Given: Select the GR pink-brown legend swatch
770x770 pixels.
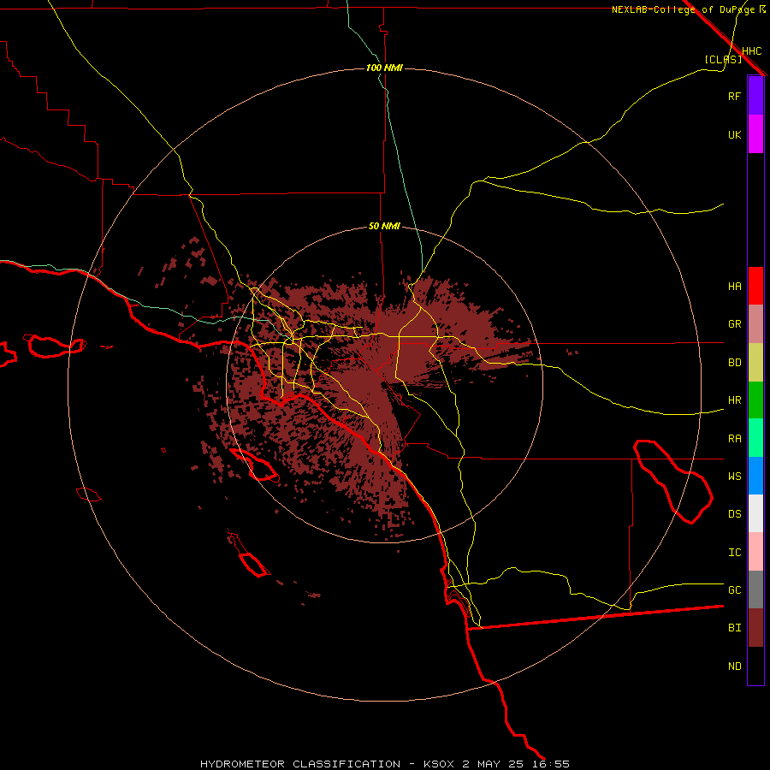Looking at the screenshot, I should click(x=755, y=324).
